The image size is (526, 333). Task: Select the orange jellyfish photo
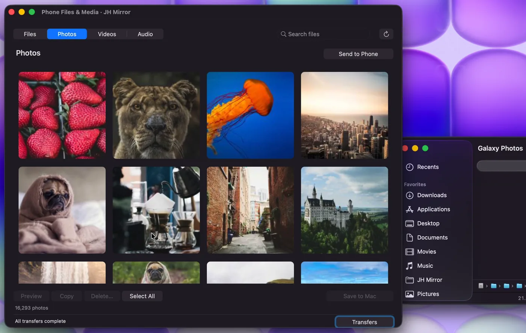[x=250, y=115]
